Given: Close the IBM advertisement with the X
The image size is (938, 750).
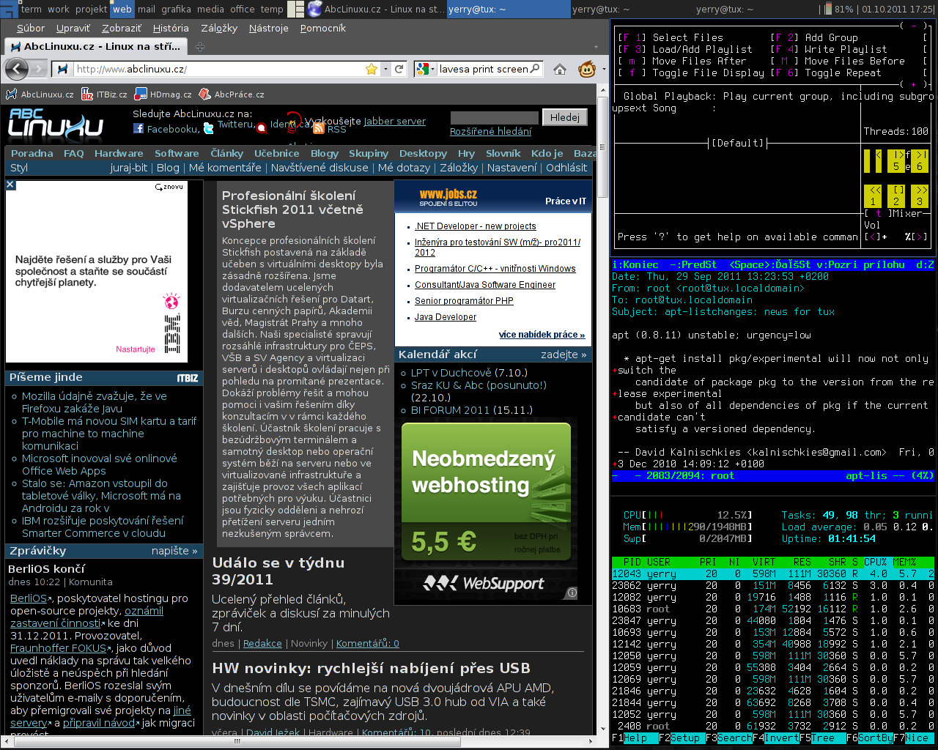Looking at the screenshot, I should point(10,185).
